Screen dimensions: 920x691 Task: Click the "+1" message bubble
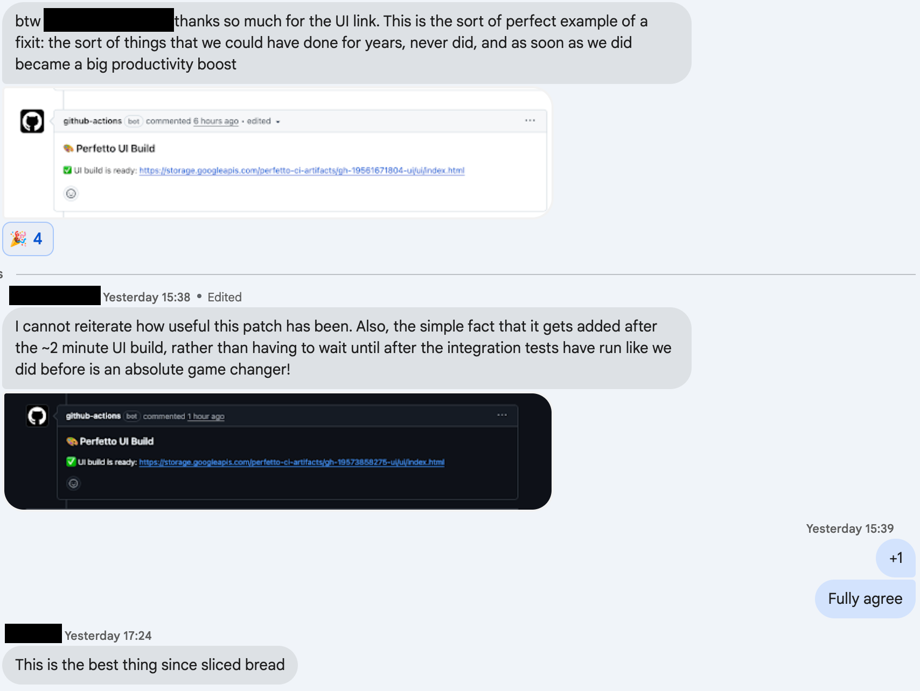click(x=896, y=558)
